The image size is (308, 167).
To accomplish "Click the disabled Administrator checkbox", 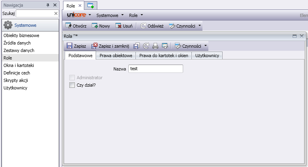I will tap(72, 78).
